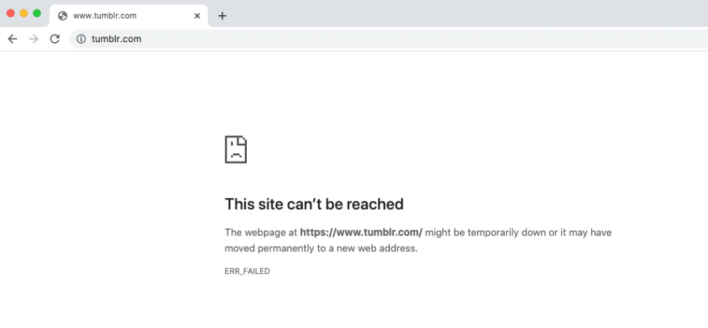Viewport: 708px width, 328px height.
Task: Reload the tumblr.com page
Action: (x=55, y=39)
